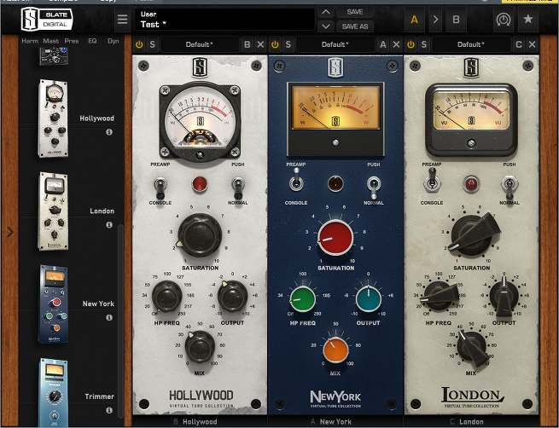Copy A to B with the arrow button
559x428 pixels.
tap(435, 20)
